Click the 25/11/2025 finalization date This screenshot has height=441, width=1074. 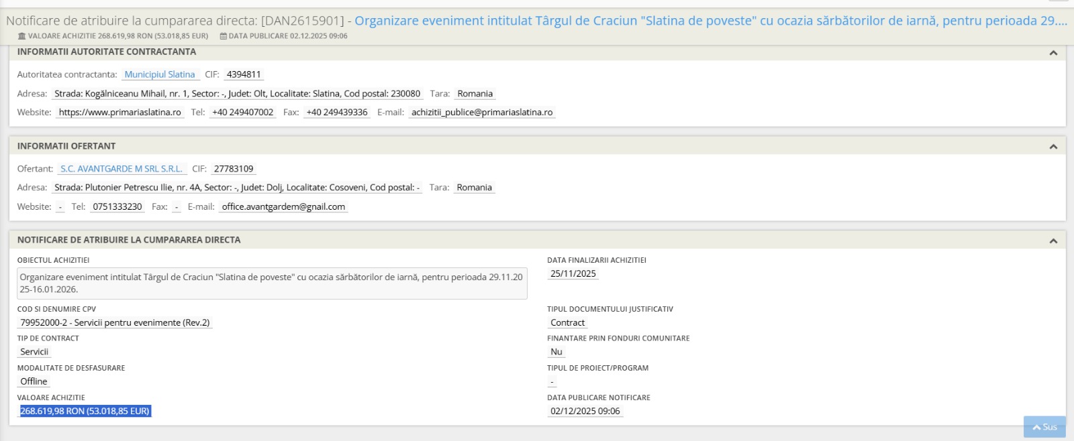pyautogui.click(x=573, y=273)
